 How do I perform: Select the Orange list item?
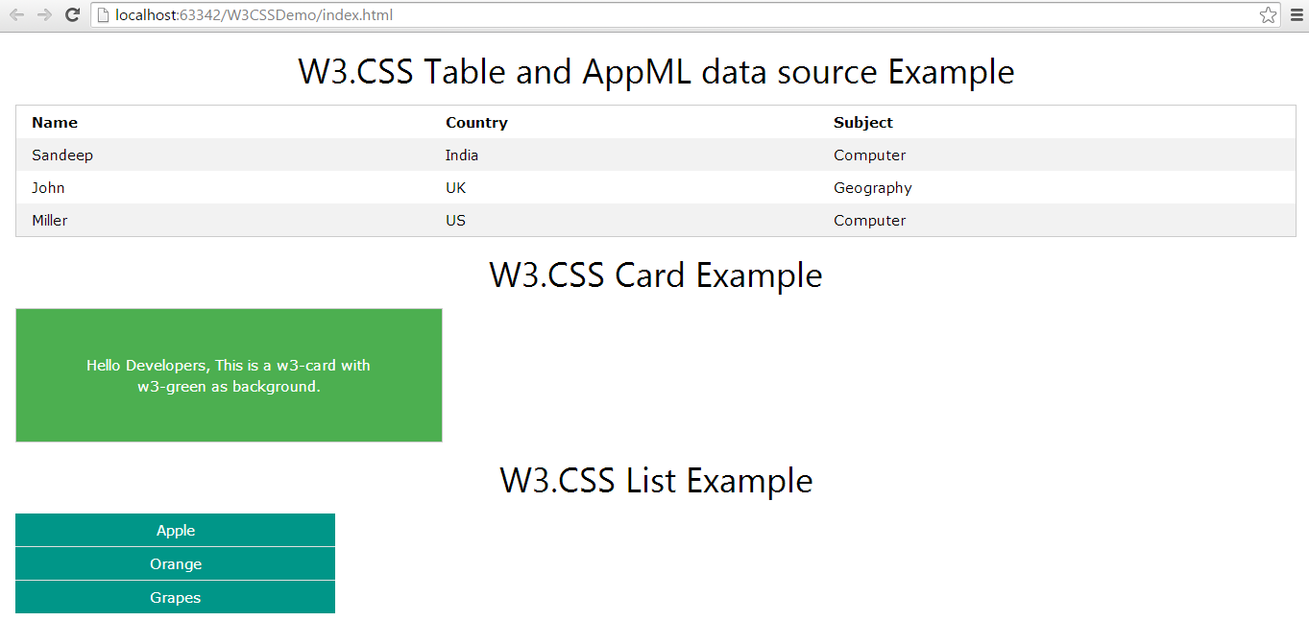tap(176, 563)
